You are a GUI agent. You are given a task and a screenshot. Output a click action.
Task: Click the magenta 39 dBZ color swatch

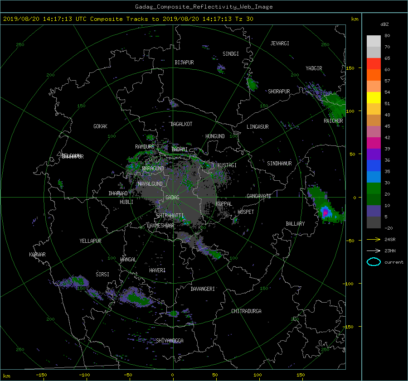click(x=374, y=143)
